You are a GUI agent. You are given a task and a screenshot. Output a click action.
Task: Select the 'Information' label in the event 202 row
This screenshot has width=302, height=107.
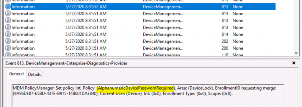(23, 41)
